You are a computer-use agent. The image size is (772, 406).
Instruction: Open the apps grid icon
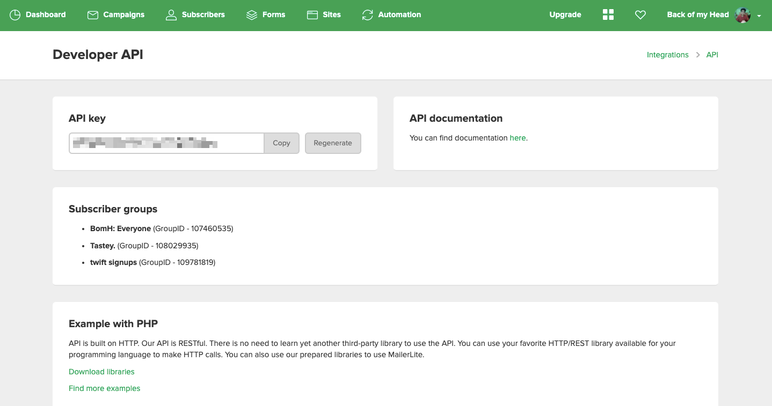(608, 15)
